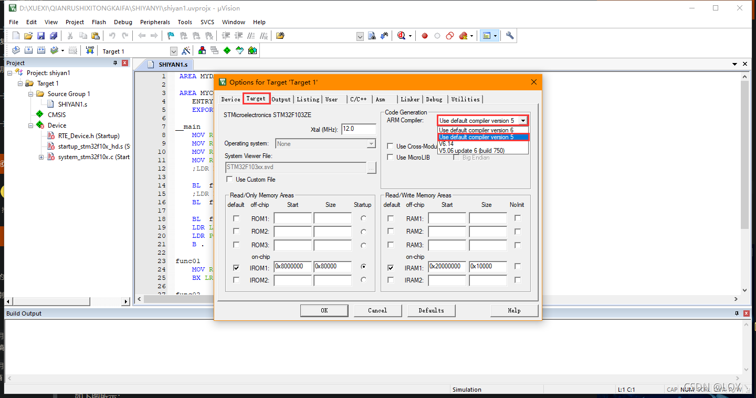Uncheck the IRAM1 default checkbox

(391, 267)
